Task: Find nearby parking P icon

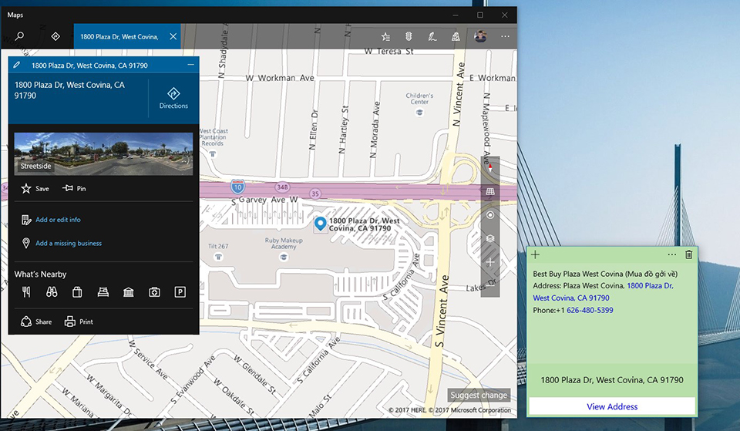Action: pos(180,292)
